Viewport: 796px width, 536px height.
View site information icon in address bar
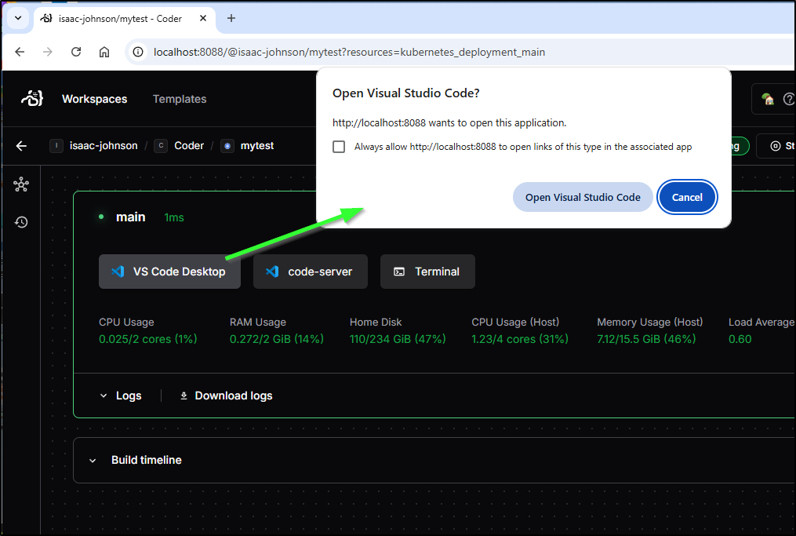[x=137, y=52]
